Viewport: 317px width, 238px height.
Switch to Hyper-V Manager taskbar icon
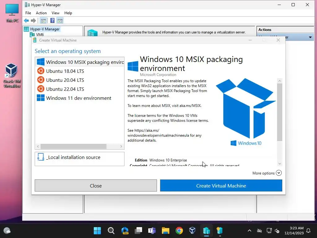[206, 231]
